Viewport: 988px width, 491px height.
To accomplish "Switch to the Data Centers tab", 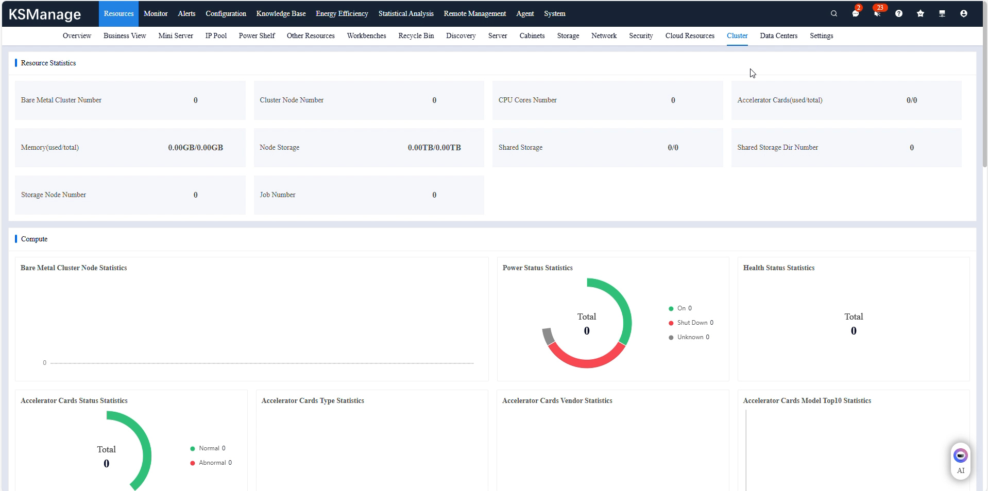I will pyautogui.click(x=778, y=36).
